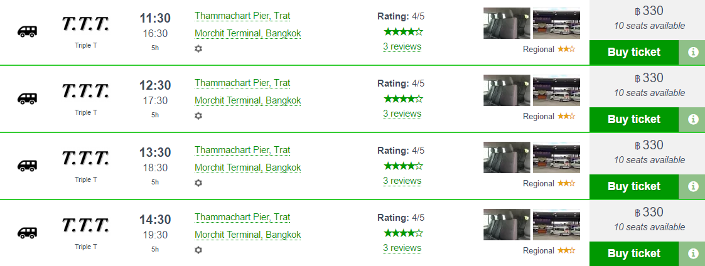Buy ticket for the 14:30 departure

coord(634,254)
